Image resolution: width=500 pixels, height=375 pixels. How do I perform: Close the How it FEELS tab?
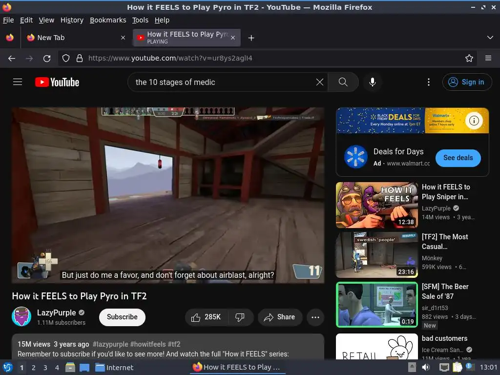tap(233, 38)
